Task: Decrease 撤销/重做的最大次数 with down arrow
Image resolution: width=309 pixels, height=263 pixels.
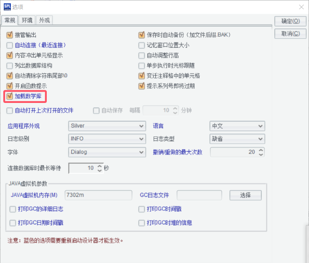Action: [261, 154]
